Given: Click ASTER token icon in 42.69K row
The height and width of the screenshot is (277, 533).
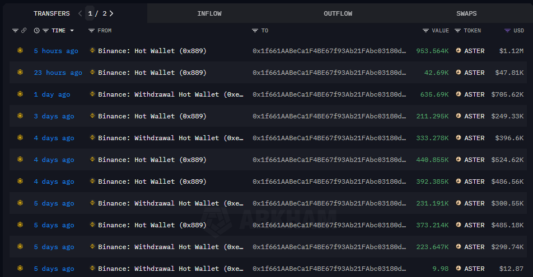Looking at the screenshot, I should [x=458, y=72].
